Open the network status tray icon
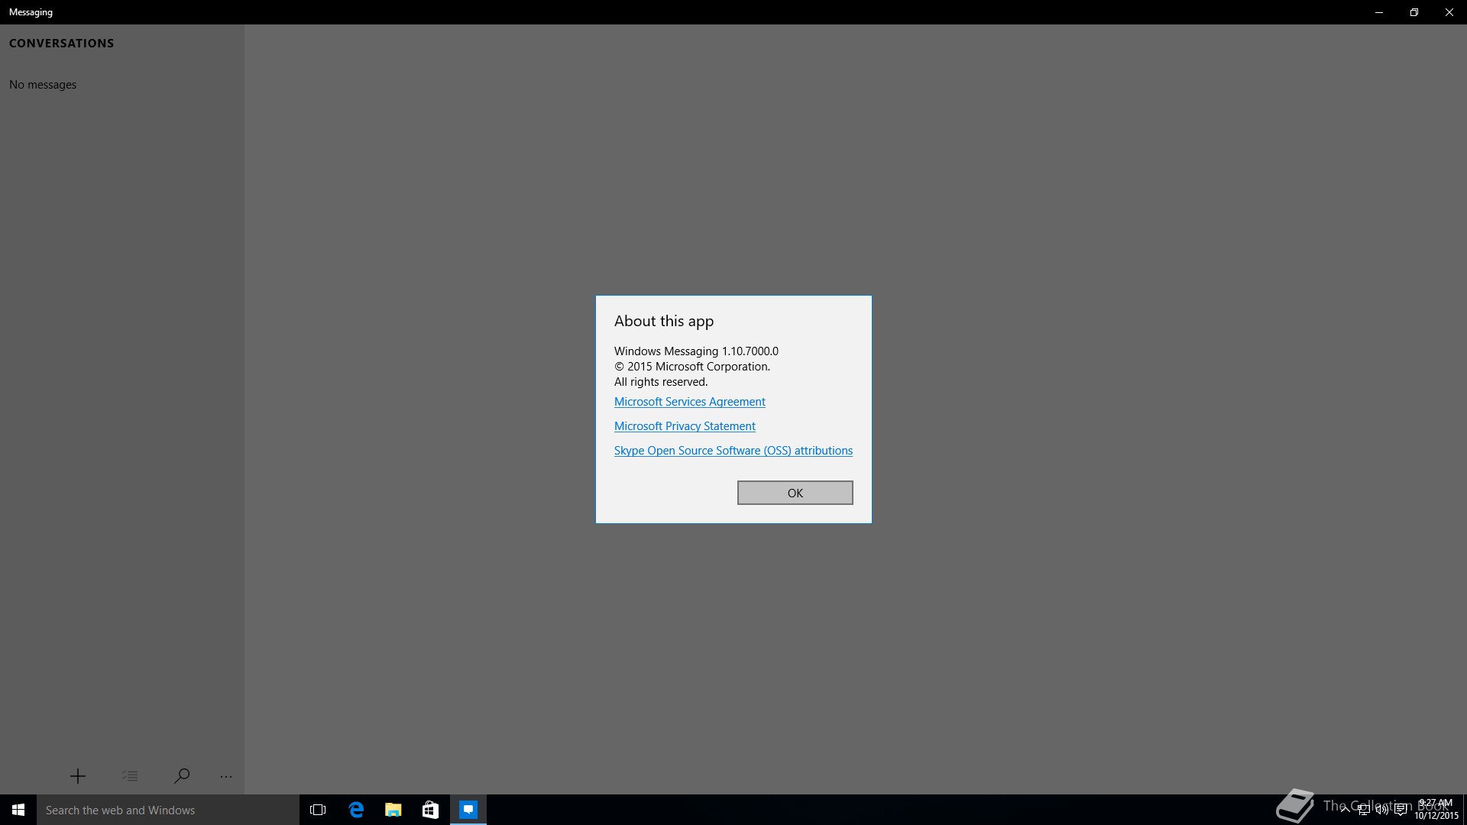Screen dimensions: 1467x825 pos(1363,810)
